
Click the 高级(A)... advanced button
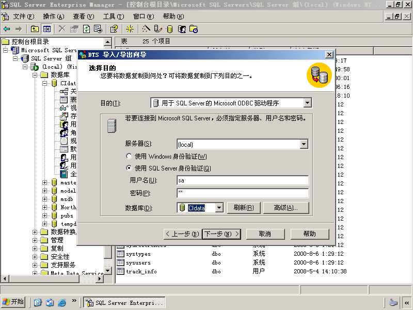click(286, 208)
